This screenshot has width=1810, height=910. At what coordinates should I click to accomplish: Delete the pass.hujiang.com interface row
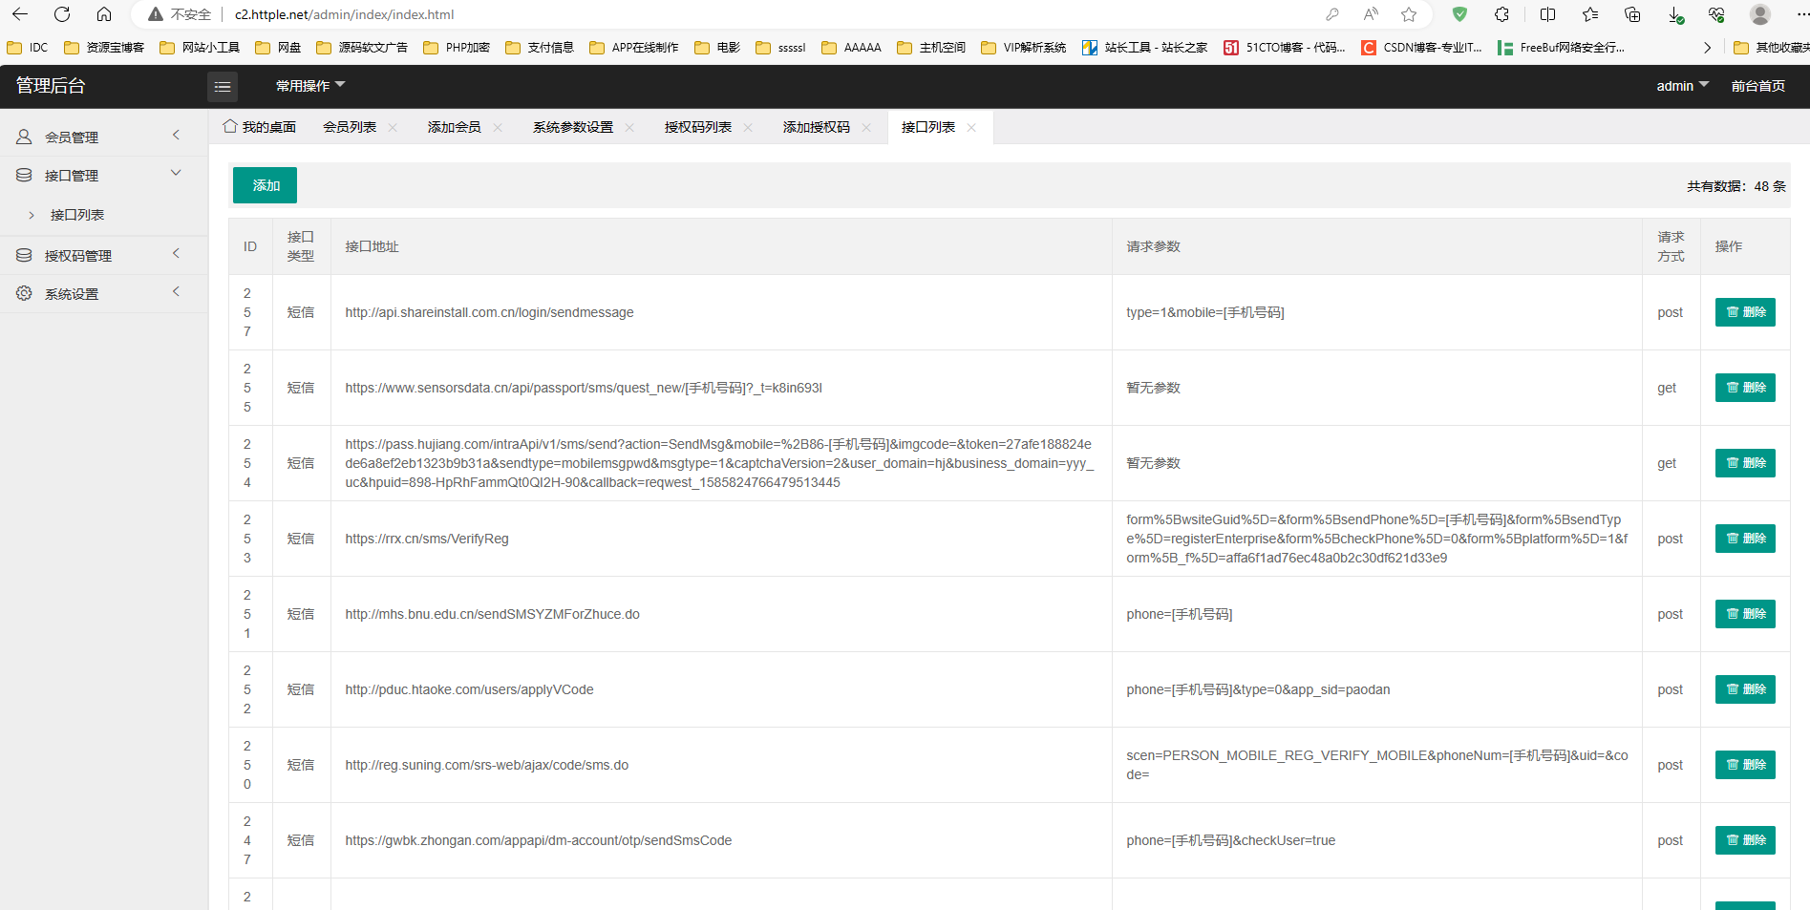tap(1745, 463)
